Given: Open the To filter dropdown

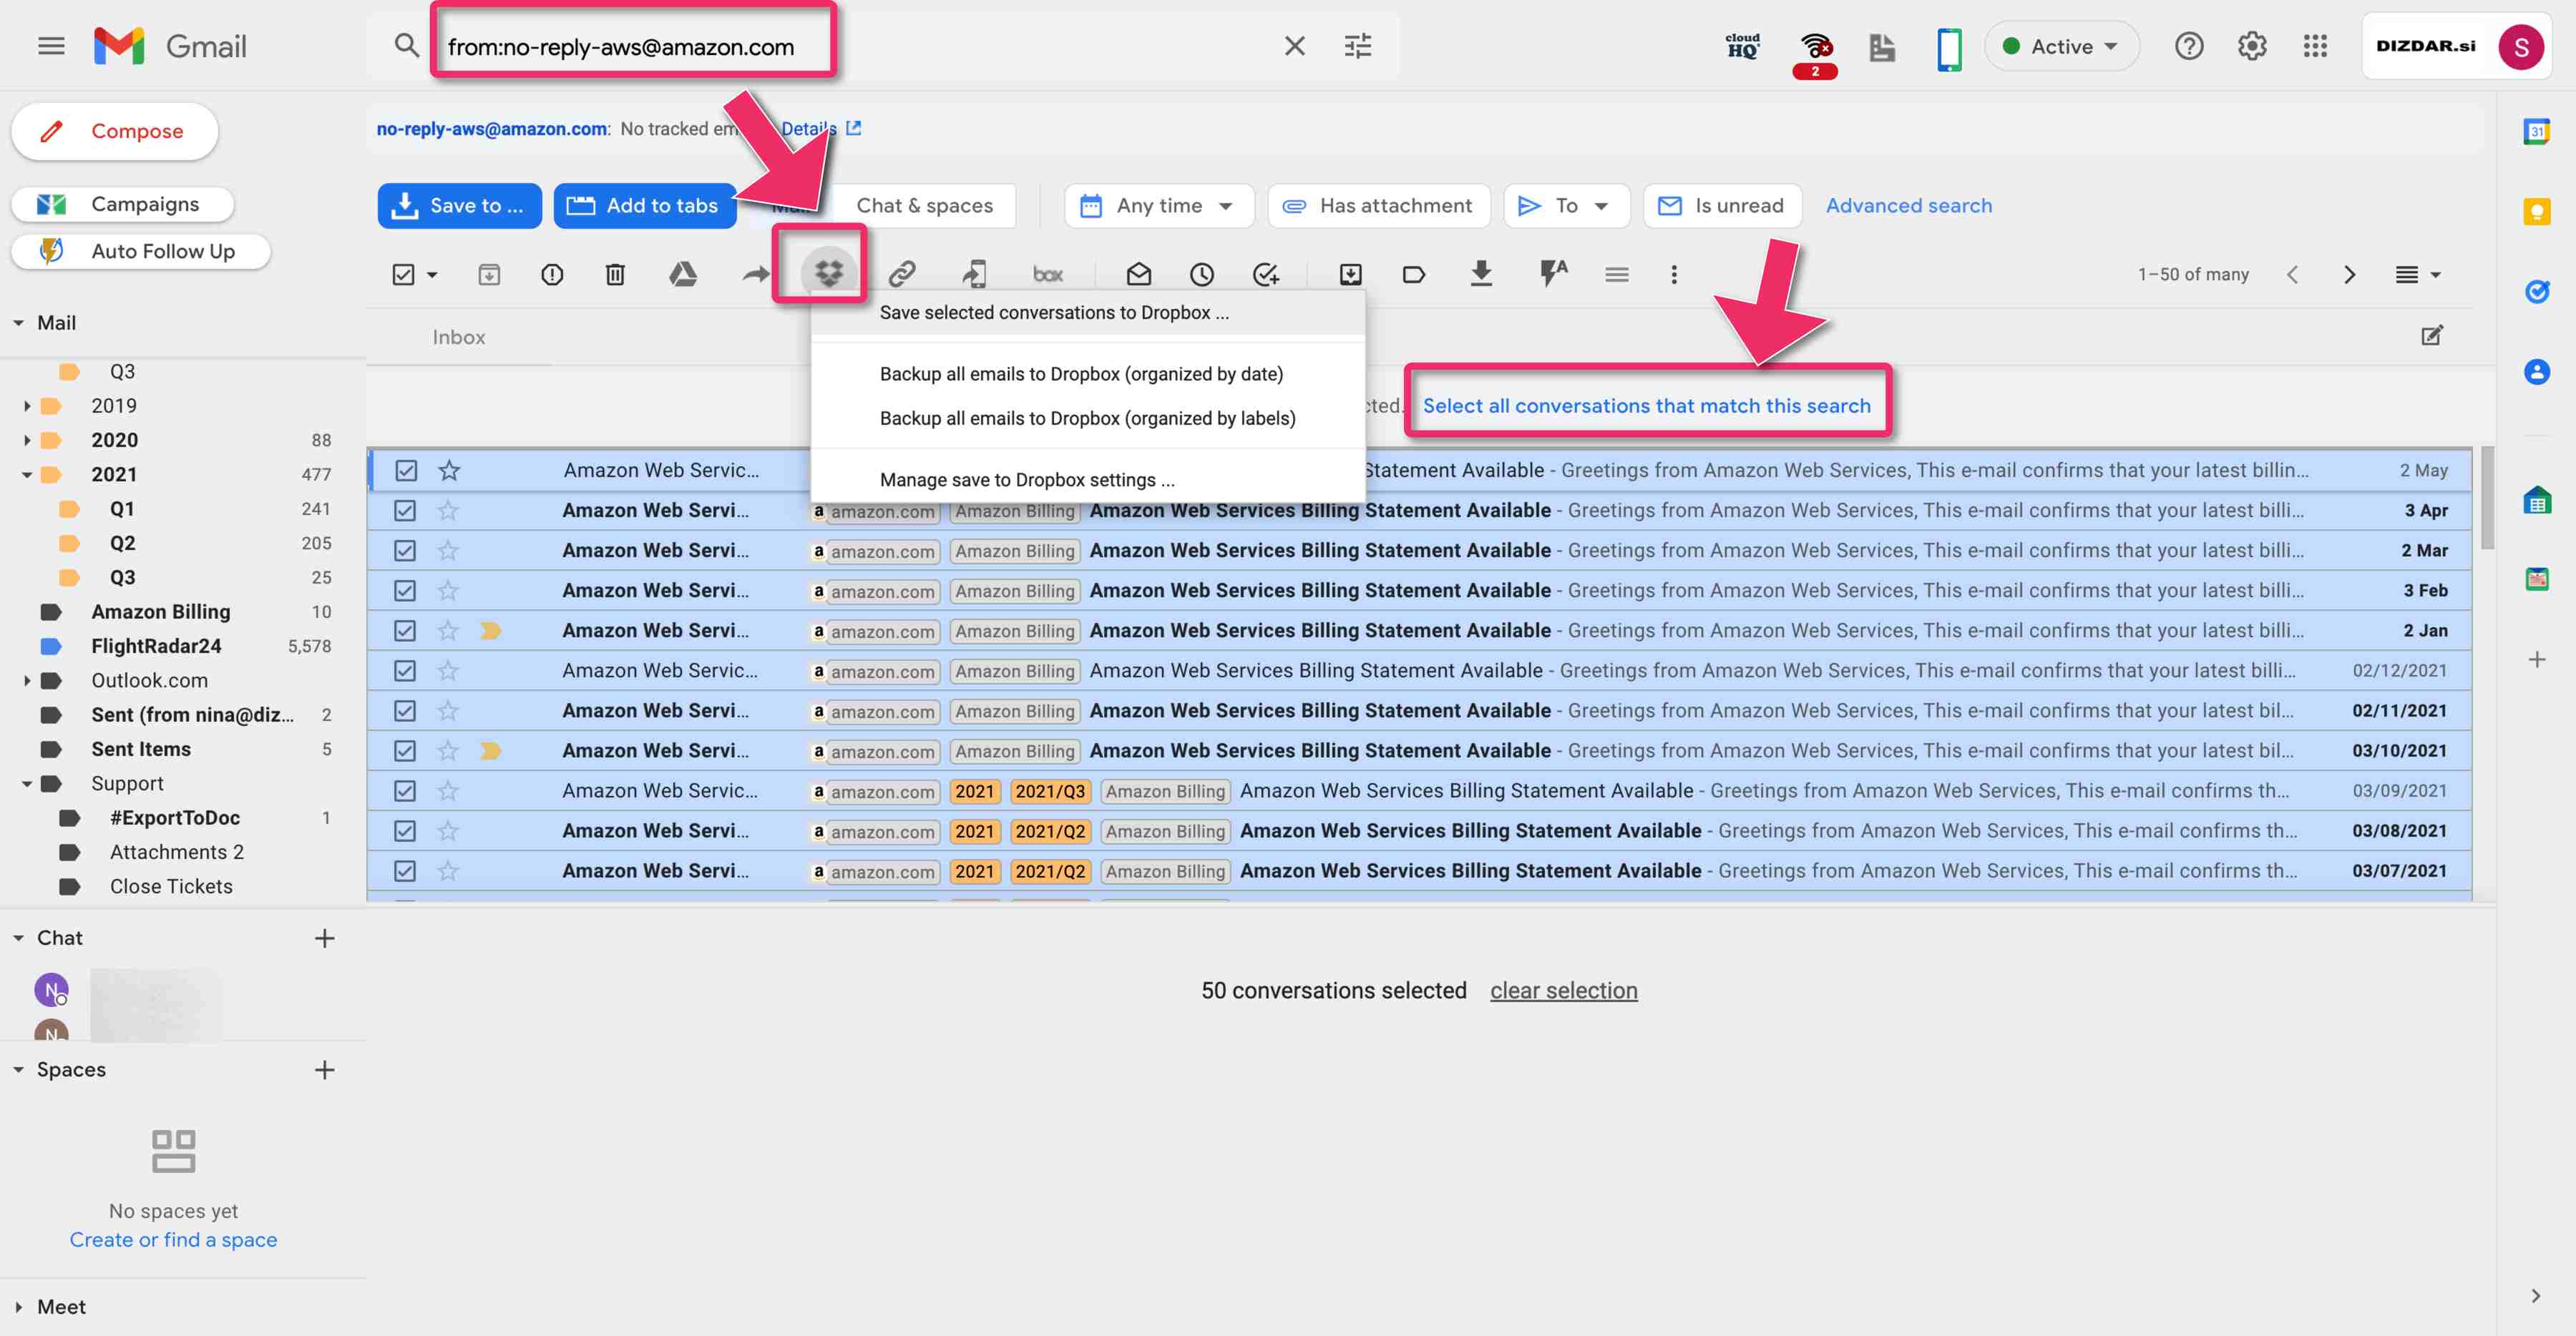Looking at the screenshot, I should [x=1566, y=205].
